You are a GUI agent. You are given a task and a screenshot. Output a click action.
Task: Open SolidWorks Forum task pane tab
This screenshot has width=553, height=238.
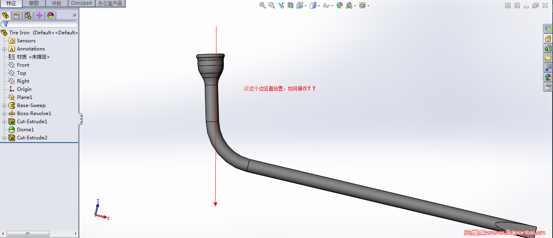coord(548,29)
